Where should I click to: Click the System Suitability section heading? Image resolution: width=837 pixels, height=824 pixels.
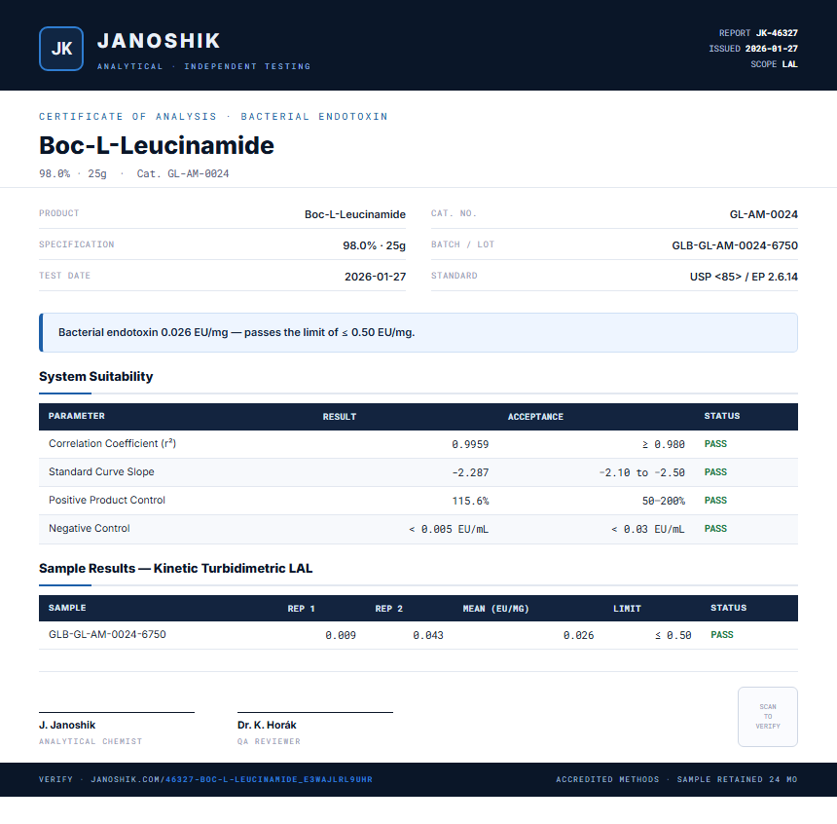[96, 376]
